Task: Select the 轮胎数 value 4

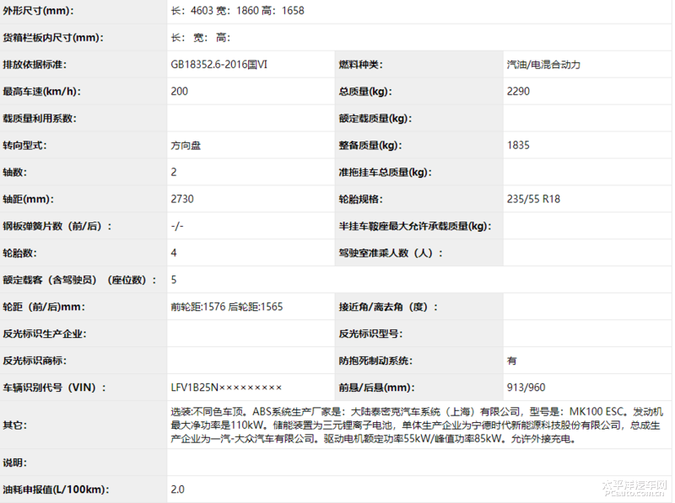Action: [x=174, y=253]
